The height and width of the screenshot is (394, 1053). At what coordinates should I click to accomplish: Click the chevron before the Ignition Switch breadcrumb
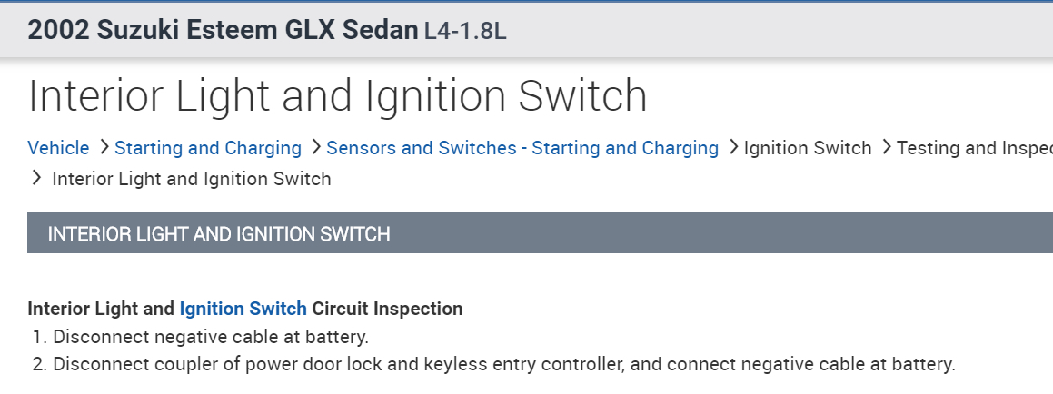point(732,147)
